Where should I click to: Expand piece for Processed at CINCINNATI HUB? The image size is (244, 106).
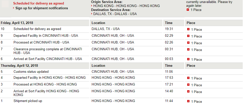tap(188, 42)
